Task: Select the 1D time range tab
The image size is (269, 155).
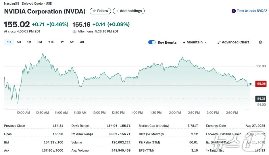Action: (x=9, y=42)
